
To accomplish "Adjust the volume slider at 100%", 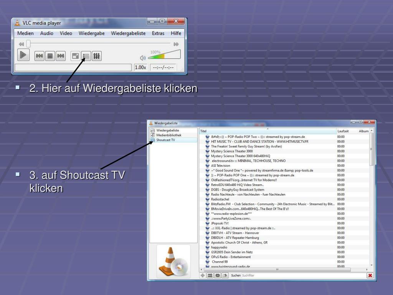I will click(x=164, y=54).
